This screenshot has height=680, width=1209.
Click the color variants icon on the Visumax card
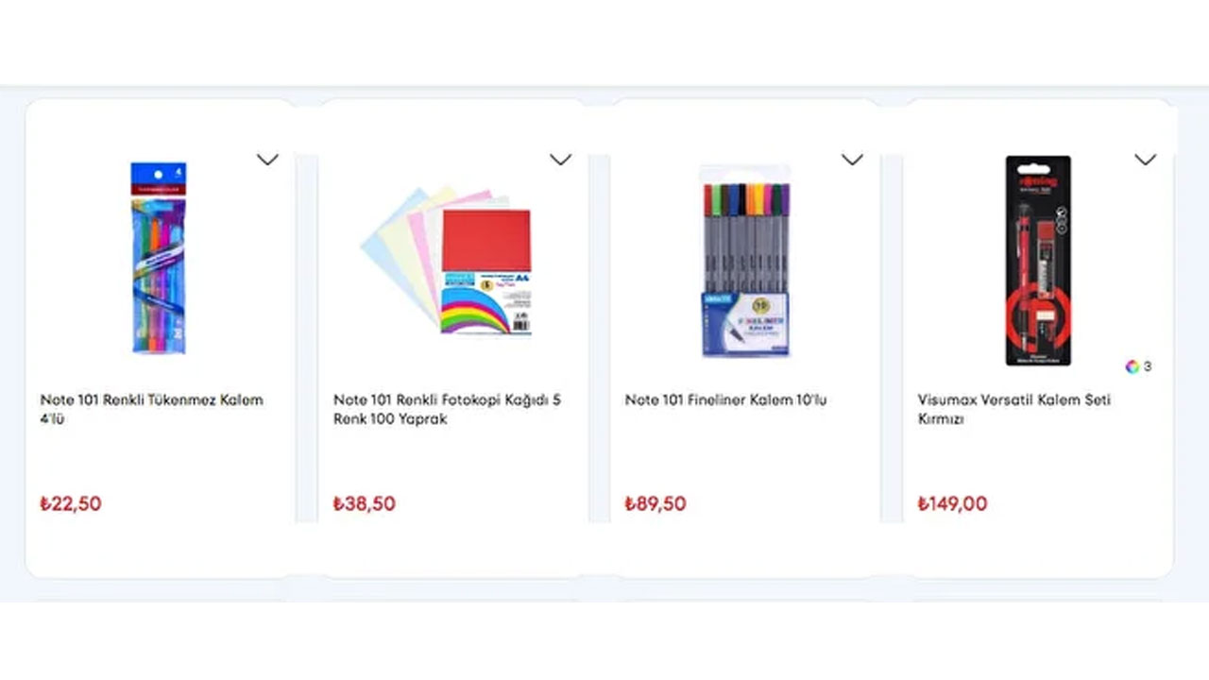[x=1132, y=366]
